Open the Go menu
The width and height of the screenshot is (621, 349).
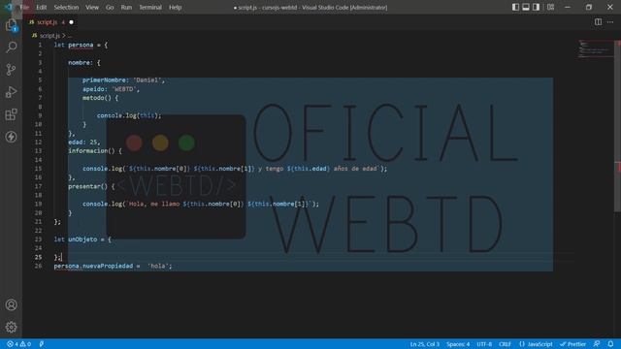(x=110, y=7)
